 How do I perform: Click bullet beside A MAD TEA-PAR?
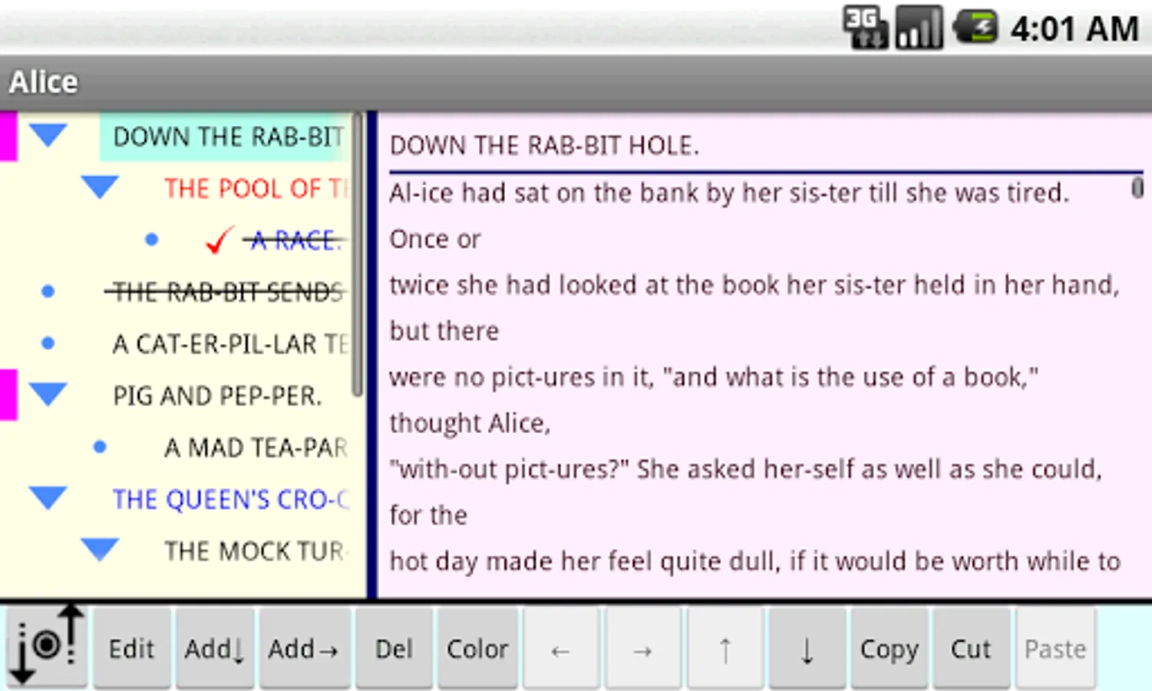click(100, 447)
